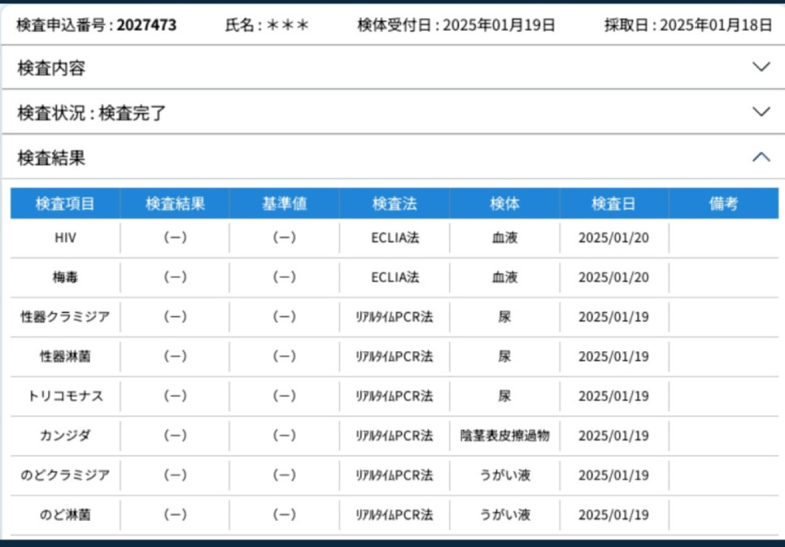Click 検体受付日 2025年01月19日 text
This screenshot has height=547, width=785.
click(x=456, y=25)
